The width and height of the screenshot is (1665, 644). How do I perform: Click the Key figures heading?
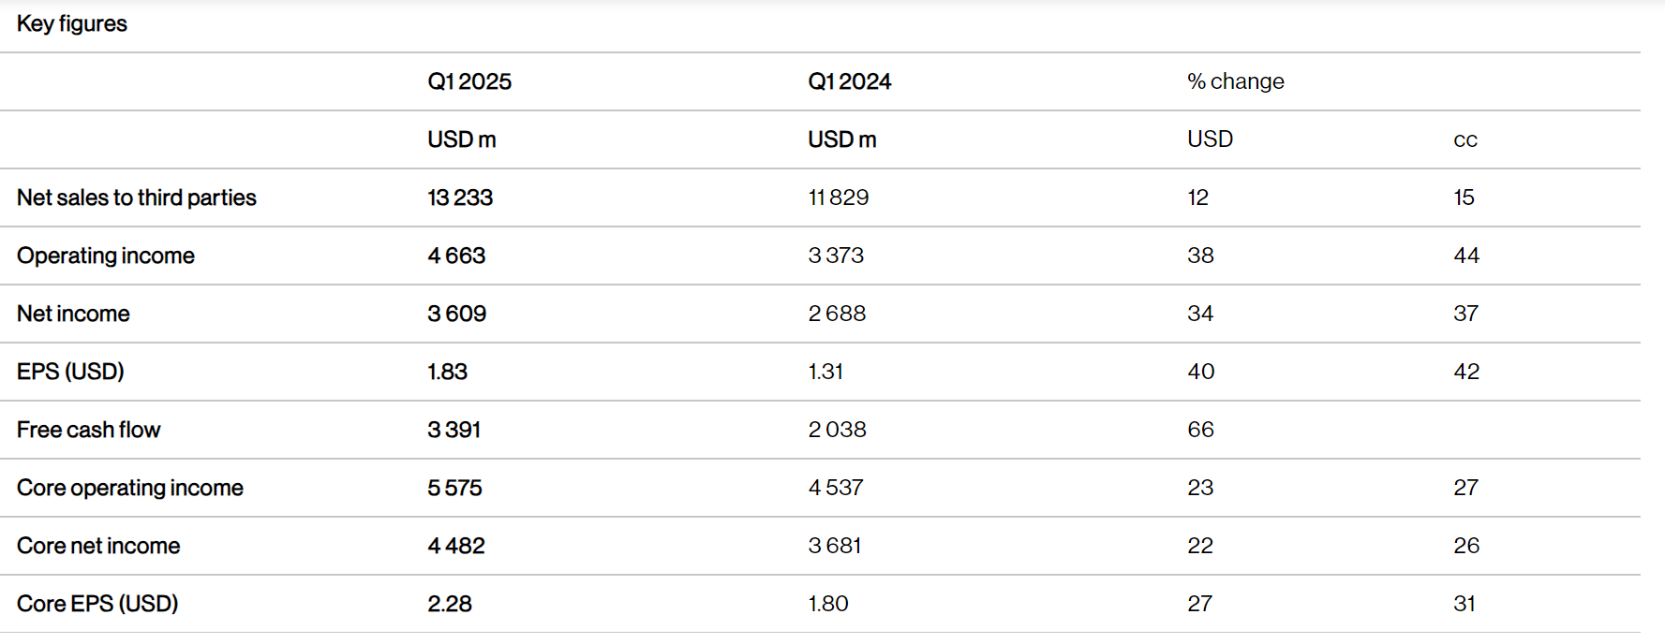tap(72, 23)
